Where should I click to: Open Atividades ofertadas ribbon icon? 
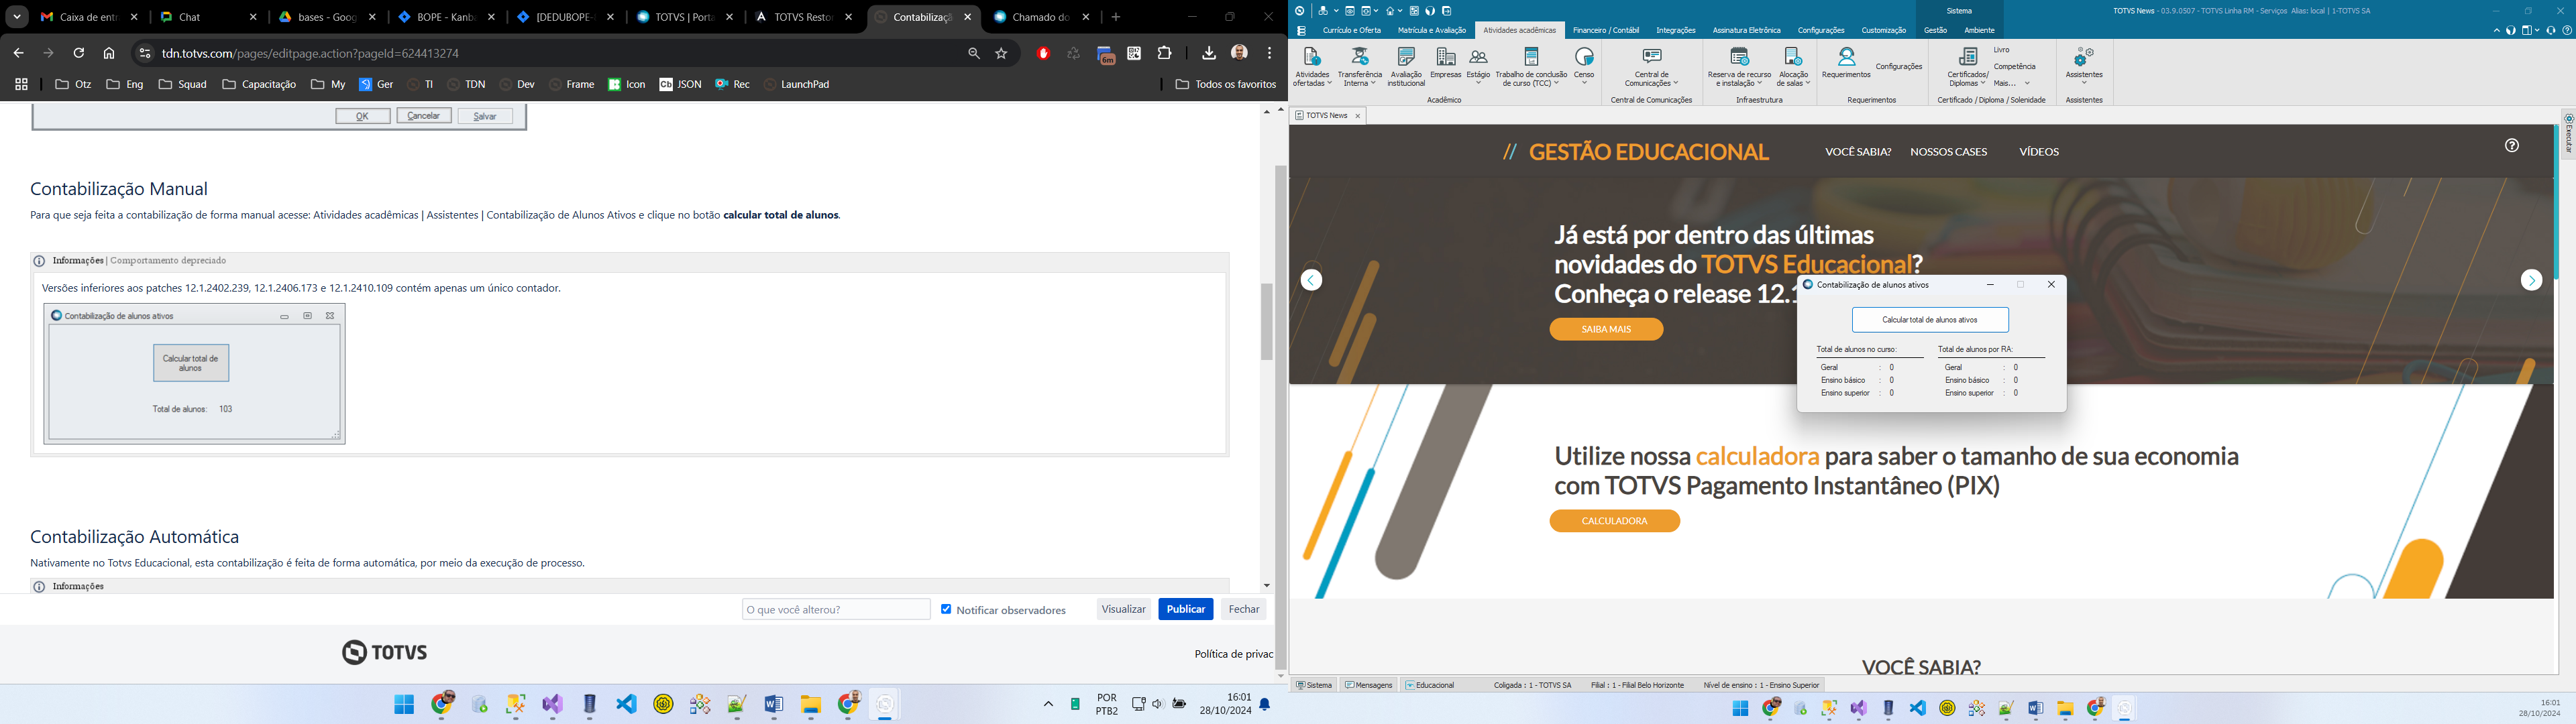coord(1312,58)
